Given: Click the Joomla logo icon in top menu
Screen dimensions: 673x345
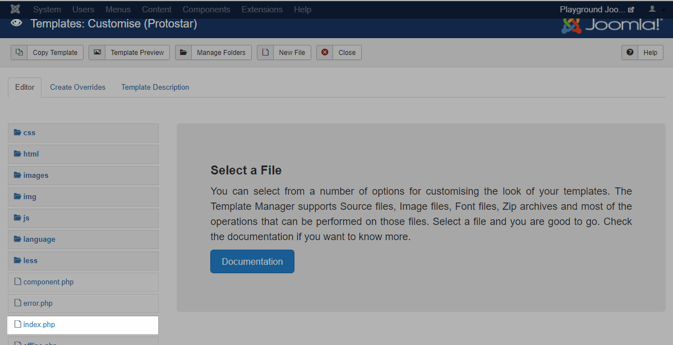Looking at the screenshot, I should coord(16,10).
